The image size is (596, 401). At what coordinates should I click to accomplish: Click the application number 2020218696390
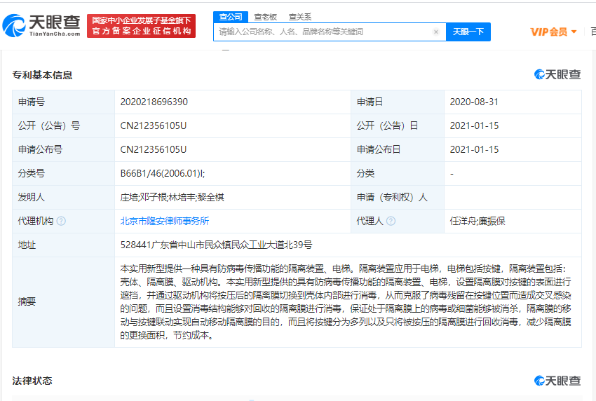[154, 102]
